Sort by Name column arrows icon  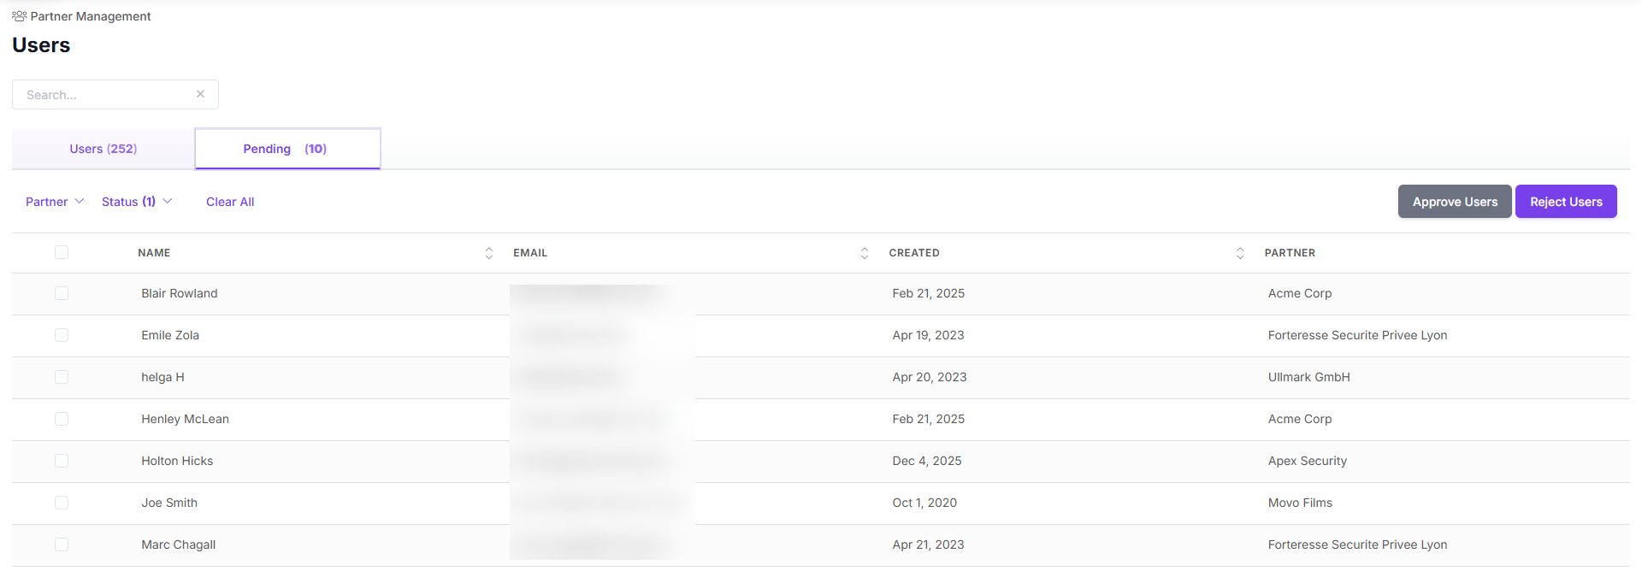[489, 253]
